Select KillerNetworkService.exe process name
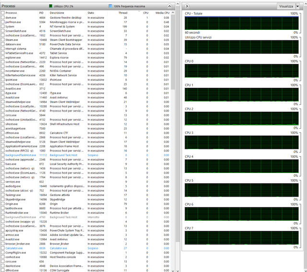This screenshot has width=307, height=272. 20,75
